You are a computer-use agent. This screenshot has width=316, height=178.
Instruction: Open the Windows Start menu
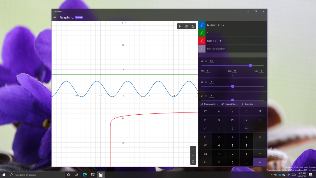4,175
